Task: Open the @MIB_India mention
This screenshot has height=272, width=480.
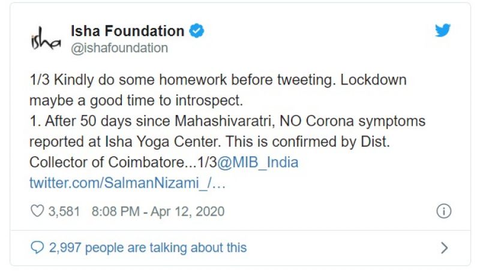Action: tap(258, 162)
